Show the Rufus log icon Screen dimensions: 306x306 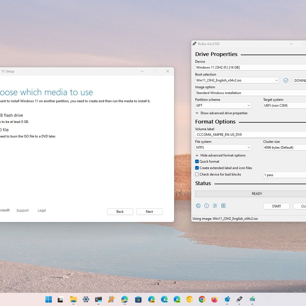[223, 206]
